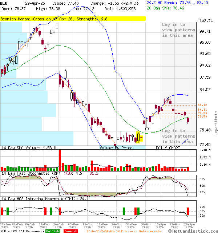
Task: Click the yellow-highlighted Harami Cross candle
Action: click(x=138, y=137)
